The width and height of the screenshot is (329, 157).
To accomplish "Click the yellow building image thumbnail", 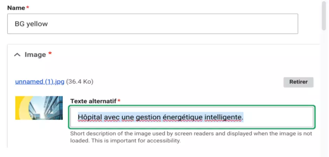I will (39, 108).
